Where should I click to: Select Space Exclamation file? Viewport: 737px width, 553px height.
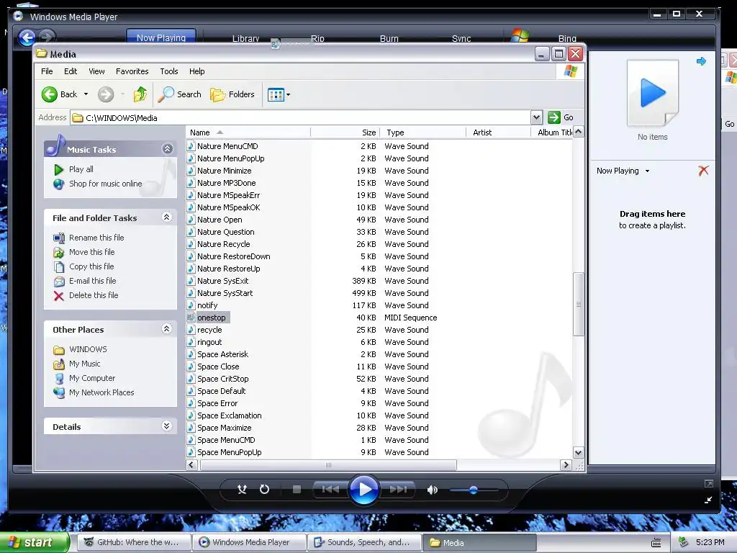230,415
